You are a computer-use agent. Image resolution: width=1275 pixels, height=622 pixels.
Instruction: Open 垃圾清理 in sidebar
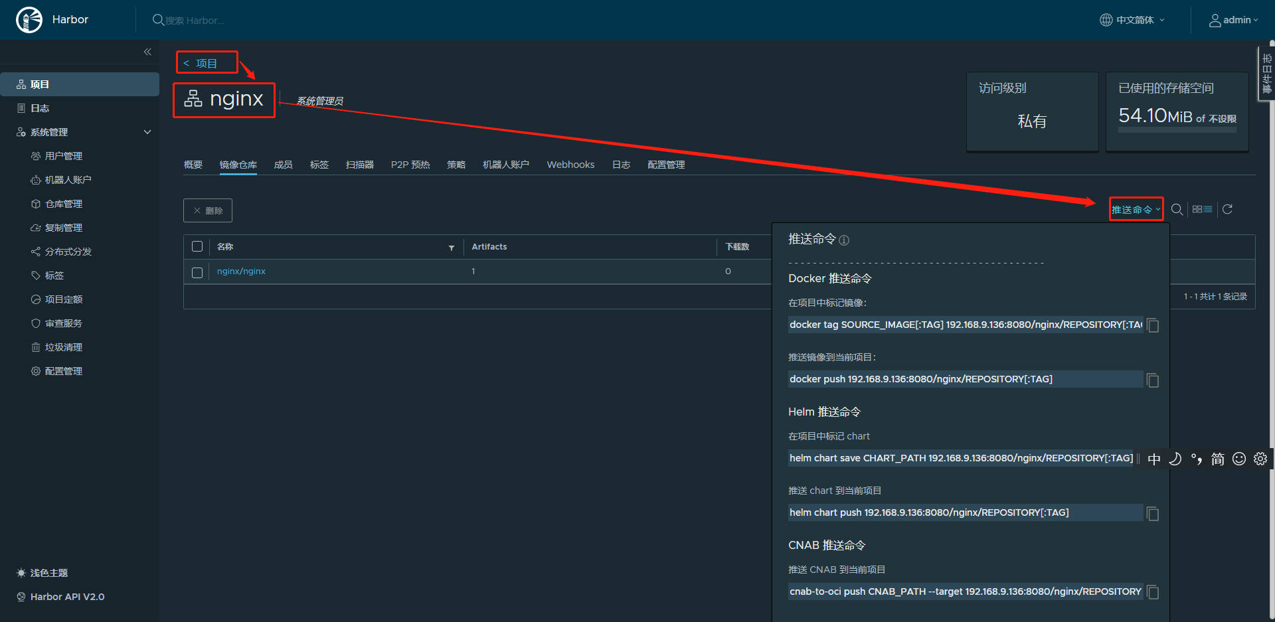coord(64,347)
